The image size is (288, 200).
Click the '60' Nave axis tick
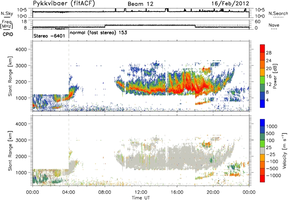click(257, 22)
